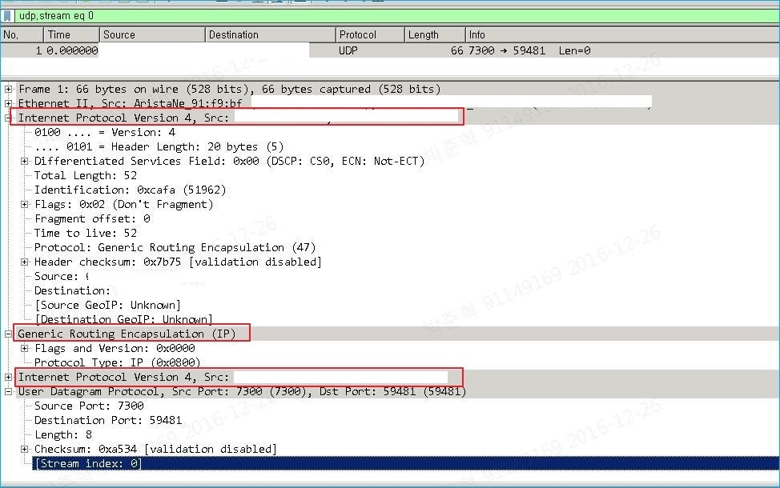The width and height of the screenshot is (780, 488).
Task: Collapse the first Internet Protocol Version 4 node
Action: click(x=9, y=118)
